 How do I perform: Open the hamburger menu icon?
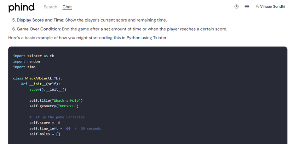(247, 6)
